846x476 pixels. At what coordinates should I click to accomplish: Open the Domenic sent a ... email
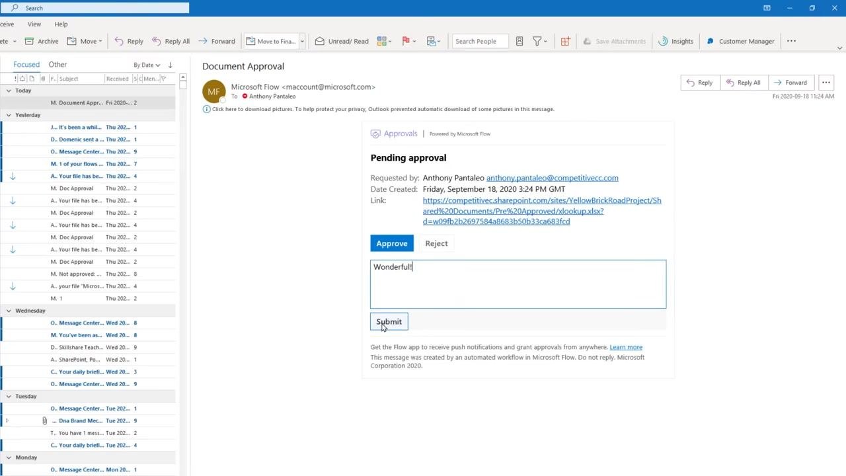coord(89,139)
